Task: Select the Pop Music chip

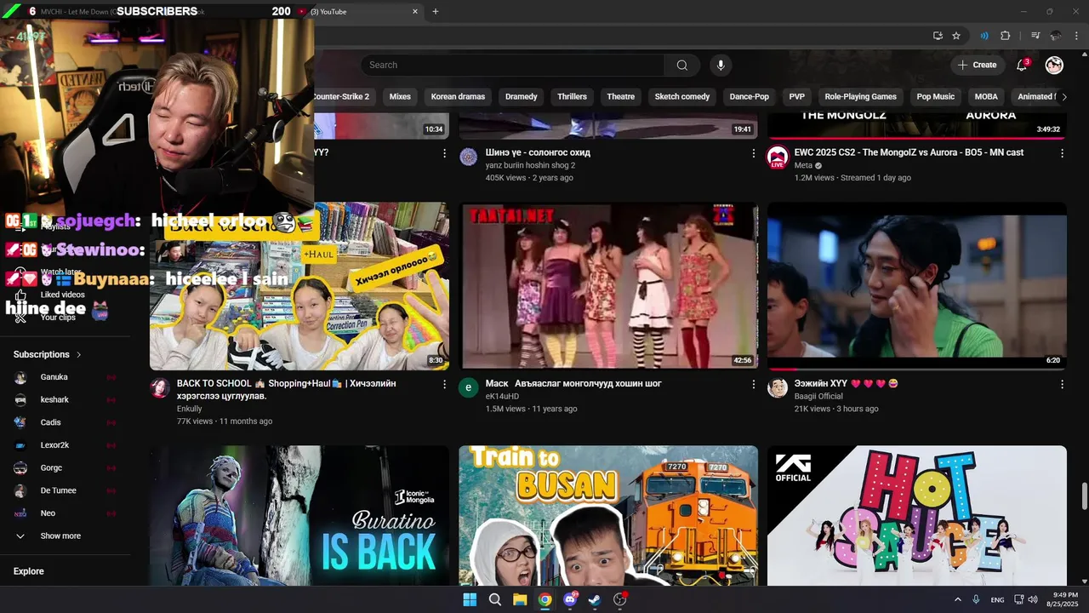Action: (x=935, y=96)
